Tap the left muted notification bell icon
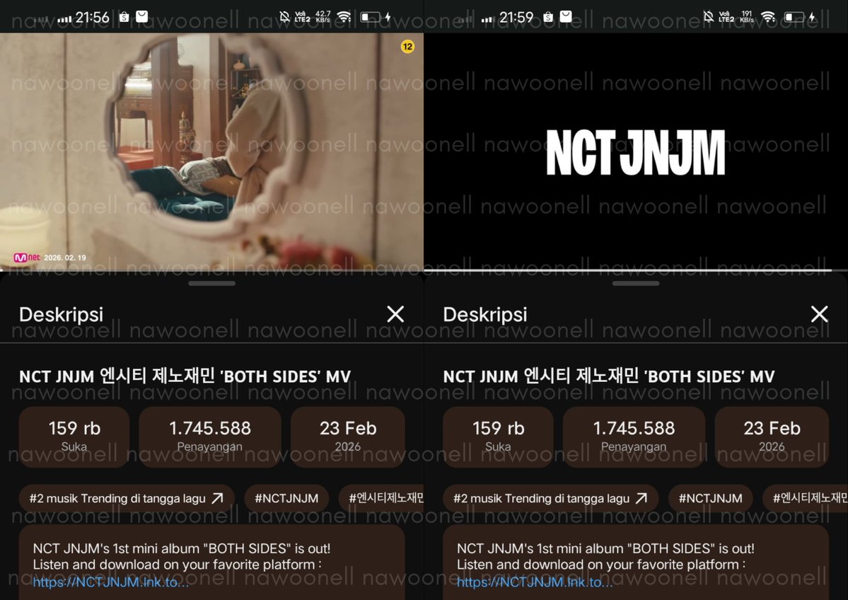848x600 pixels. 284,17
